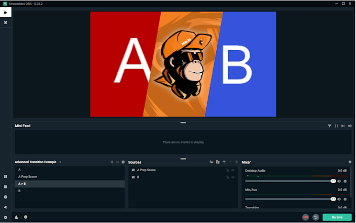Expand the Advanced Transition Example collection dropdown
Image resolution: width=356 pixels, height=223 pixels.
[x=60, y=162]
